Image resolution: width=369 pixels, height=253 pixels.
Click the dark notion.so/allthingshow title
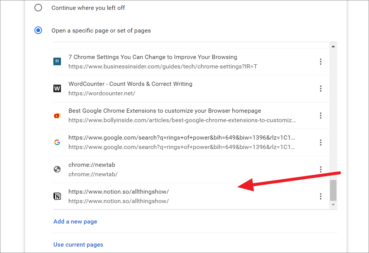point(118,192)
